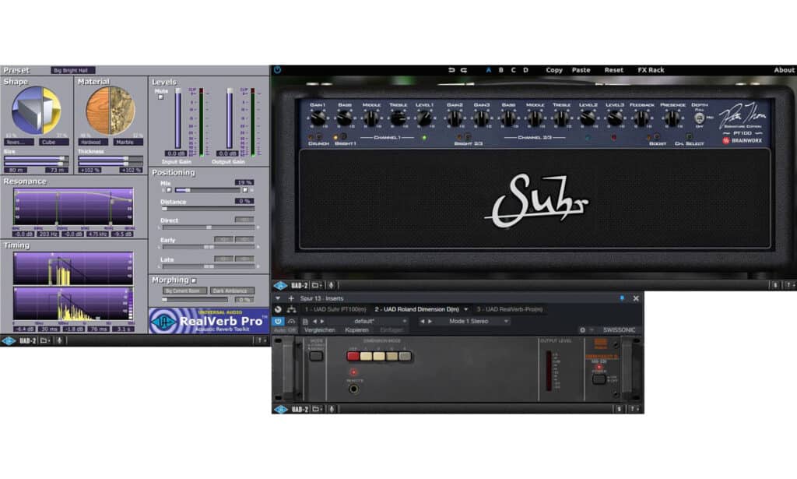Toggle the Bright 2/3 switch on the amp

(468, 137)
